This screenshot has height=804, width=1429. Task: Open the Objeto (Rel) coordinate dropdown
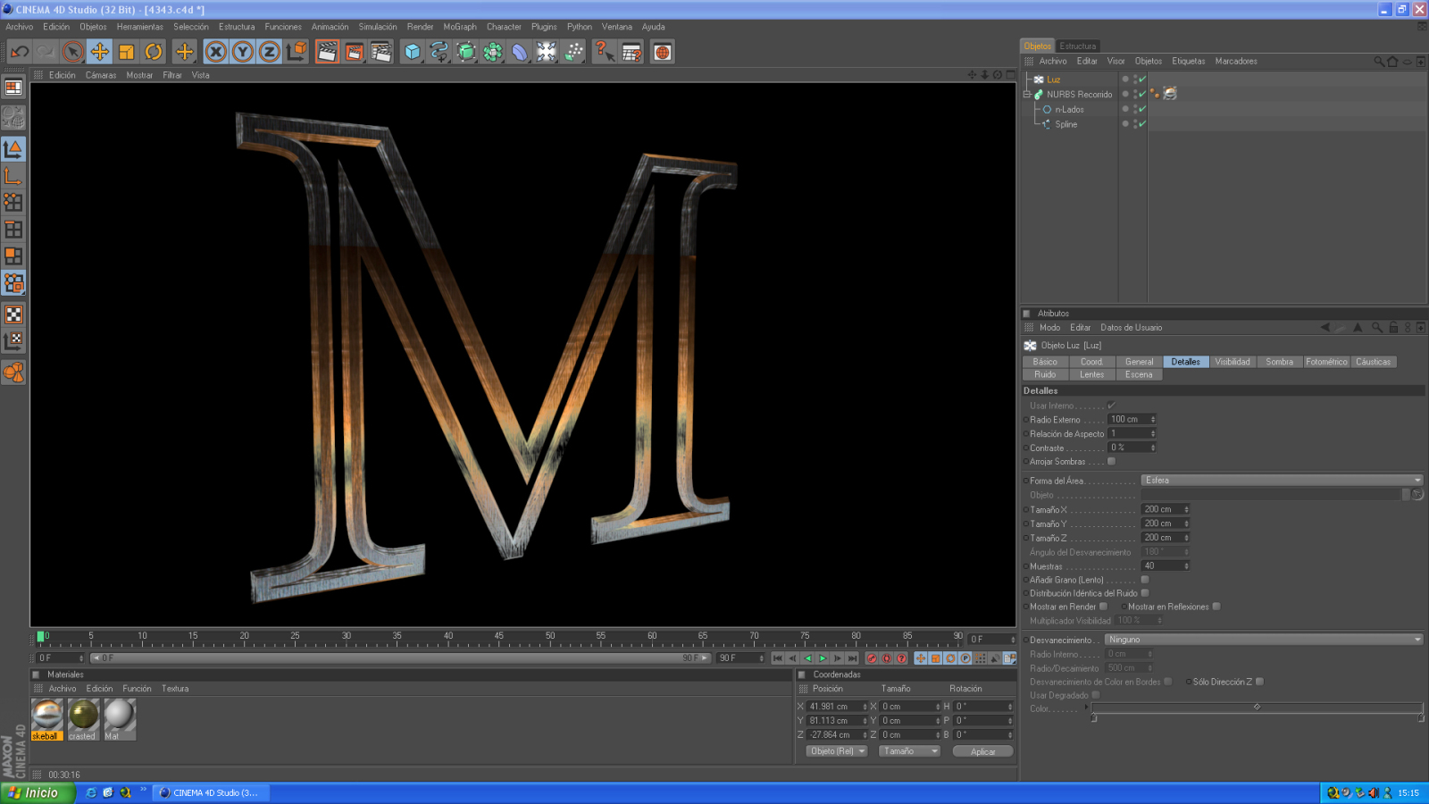[837, 751]
